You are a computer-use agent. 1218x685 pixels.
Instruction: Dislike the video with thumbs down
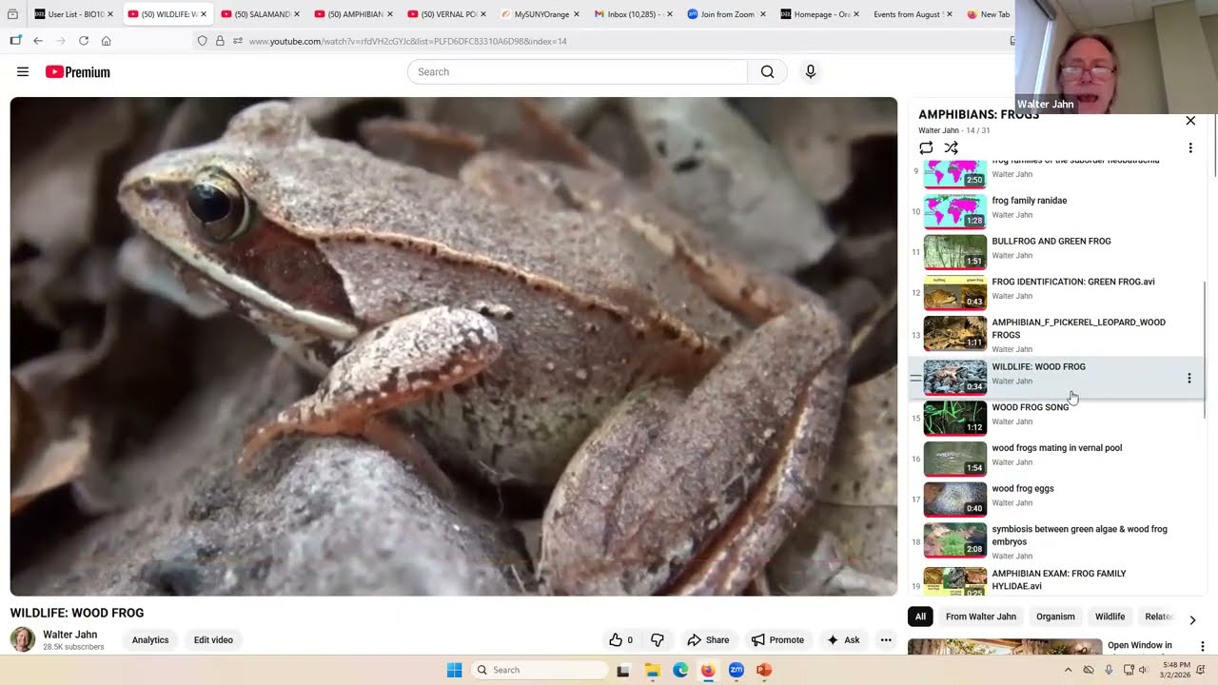pyautogui.click(x=657, y=640)
